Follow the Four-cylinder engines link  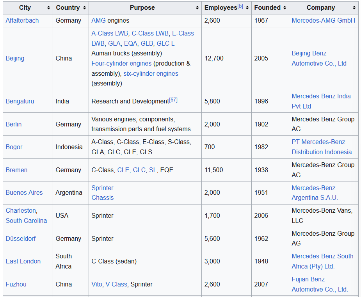click(x=121, y=63)
